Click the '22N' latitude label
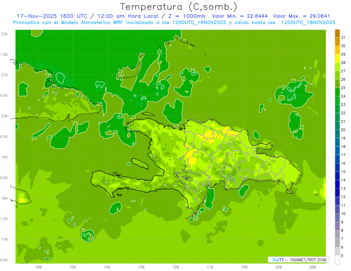351x271 pixels. [4, 34]
